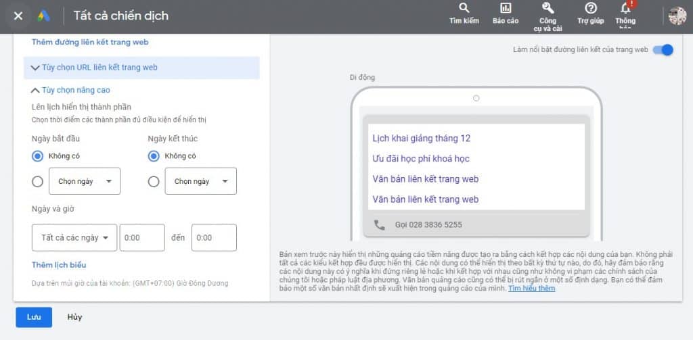This screenshot has width=693, height=340.
Task: Click Gọi 028 3836 5255 in preview
Action: (428, 225)
